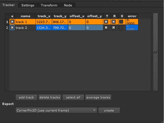Click the delete tracks button
This screenshot has width=164, height=123.
click(x=50, y=97)
